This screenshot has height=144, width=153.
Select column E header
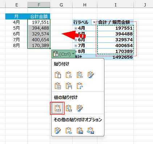click(17, 5)
